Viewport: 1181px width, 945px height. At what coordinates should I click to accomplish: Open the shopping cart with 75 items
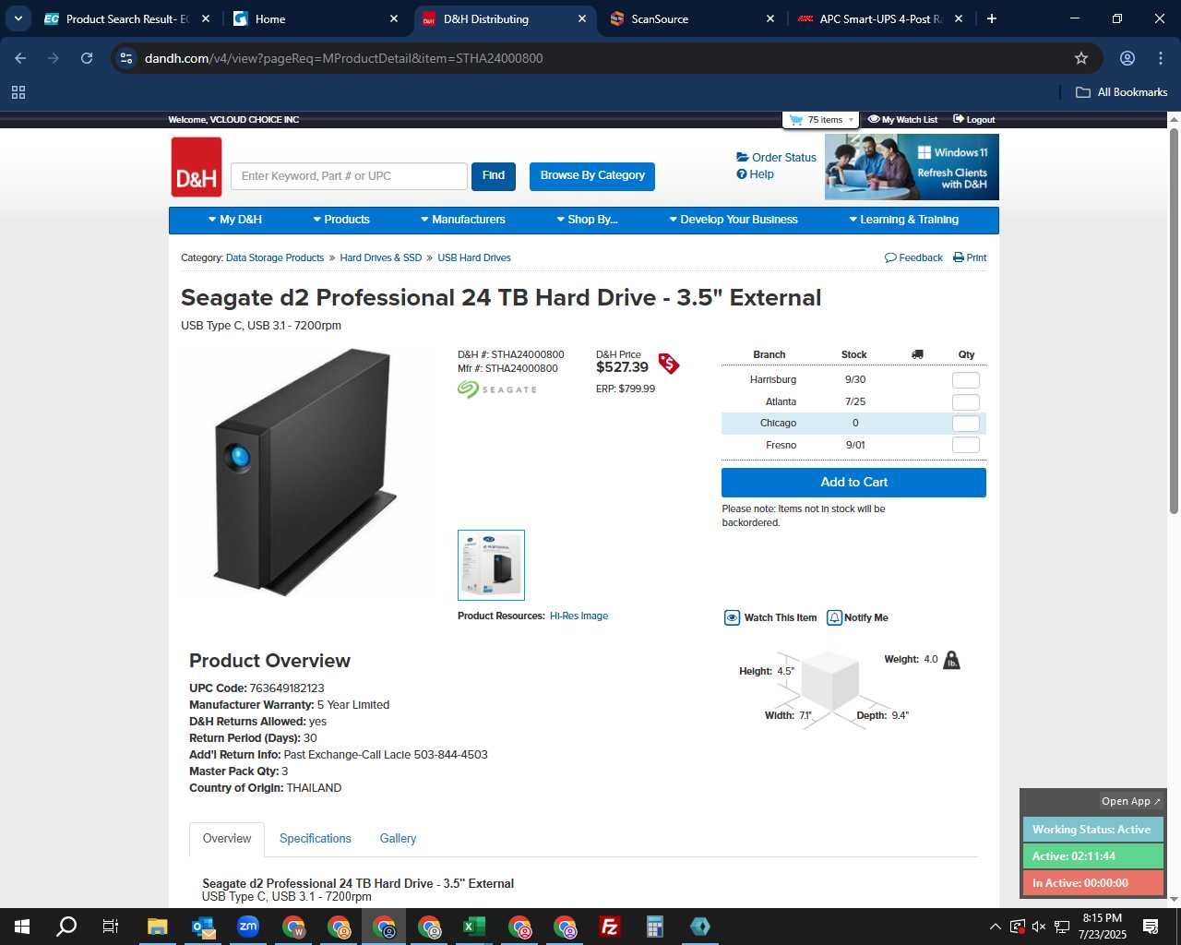pyautogui.click(x=821, y=120)
